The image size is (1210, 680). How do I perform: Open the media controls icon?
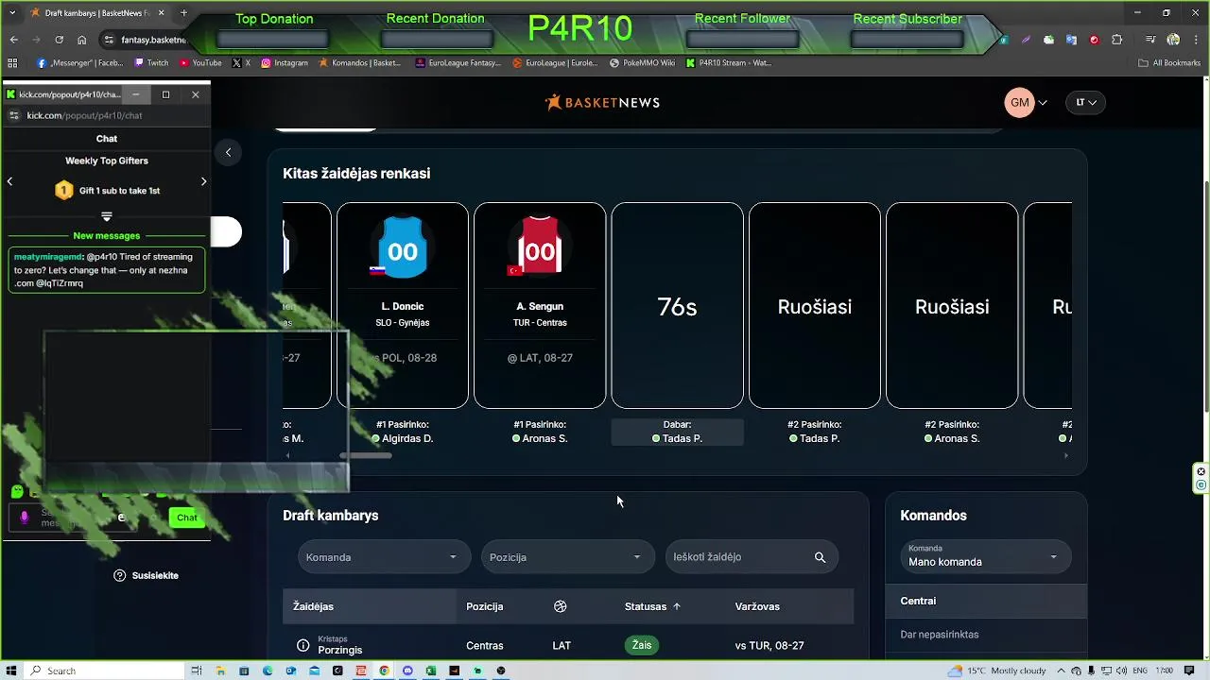(x=1150, y=40)
